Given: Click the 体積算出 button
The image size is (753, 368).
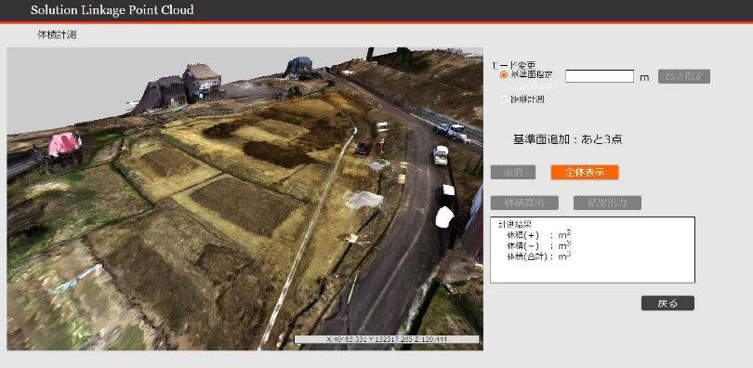Looking at the screenshot, I should click(x=524, y=203).
